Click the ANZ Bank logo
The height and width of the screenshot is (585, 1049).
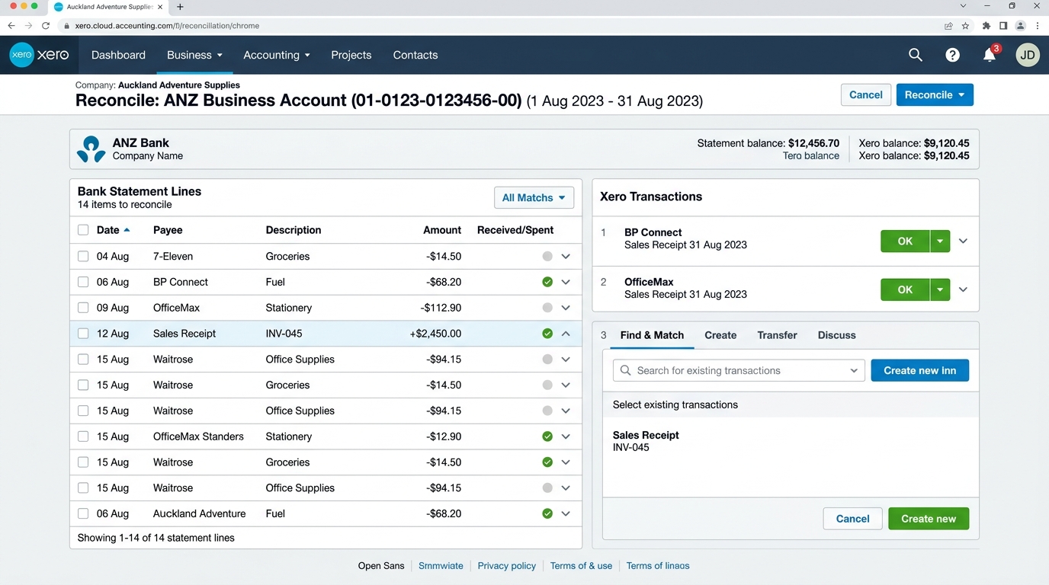point(91,149)
